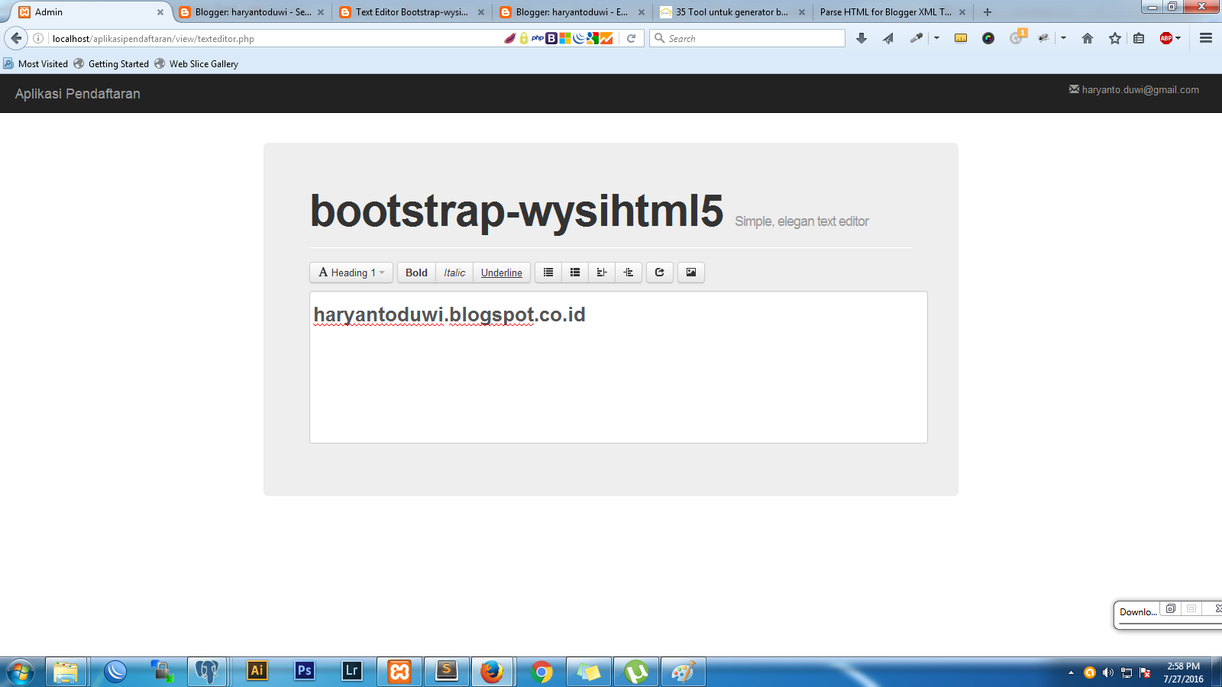Click the redo icon in the editor toolbar
Image resolution: width=1222 pixels, height=687 pixels.
coord(659,272)
